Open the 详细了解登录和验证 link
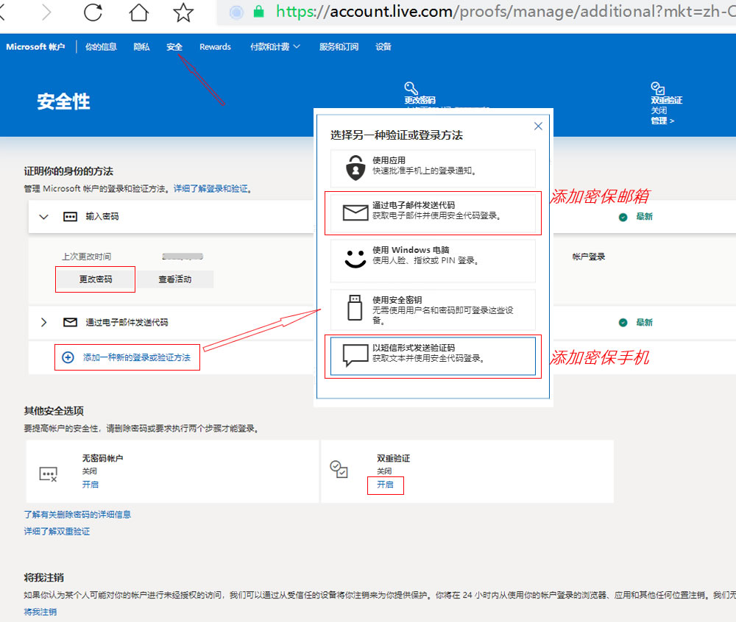 [x=210, y=188]
